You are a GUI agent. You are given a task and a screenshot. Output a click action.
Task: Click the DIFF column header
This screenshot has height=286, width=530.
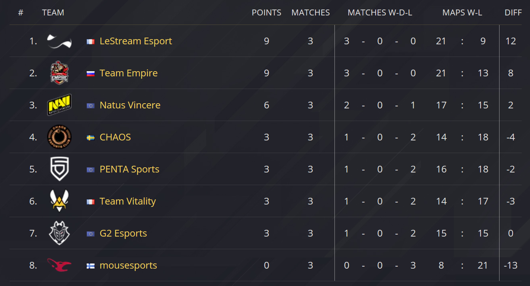point(513,13)
